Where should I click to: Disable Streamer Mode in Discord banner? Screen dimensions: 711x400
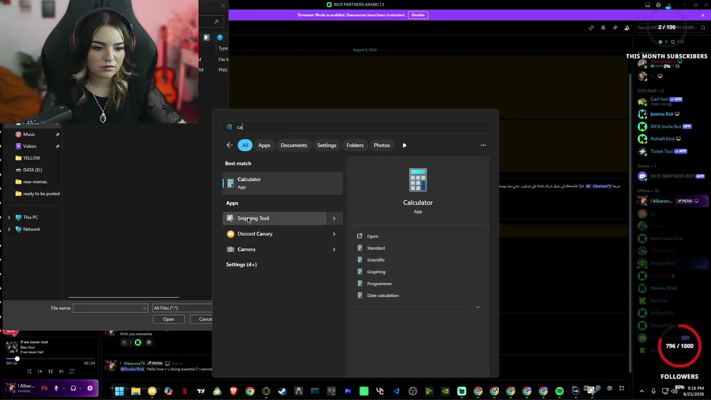pos(418,15)
